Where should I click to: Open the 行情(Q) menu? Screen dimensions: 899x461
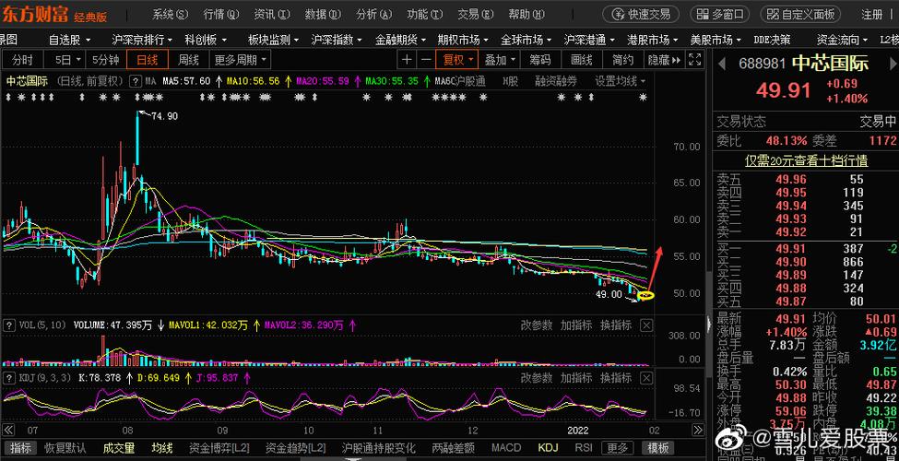[221, 14]
